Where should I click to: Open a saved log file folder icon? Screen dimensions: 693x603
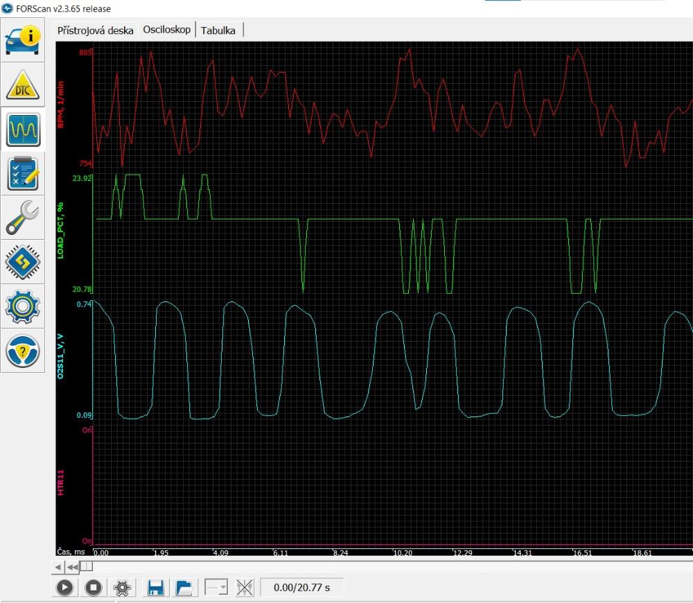(184, 588)
